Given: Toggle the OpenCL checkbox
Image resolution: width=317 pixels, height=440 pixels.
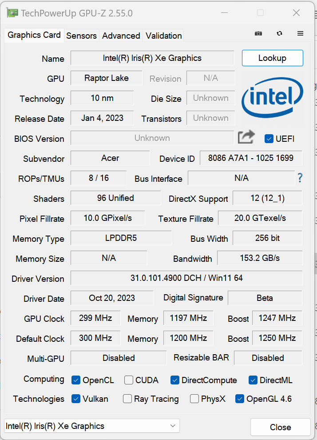Looking at the screenshot, I should (76, 380).
